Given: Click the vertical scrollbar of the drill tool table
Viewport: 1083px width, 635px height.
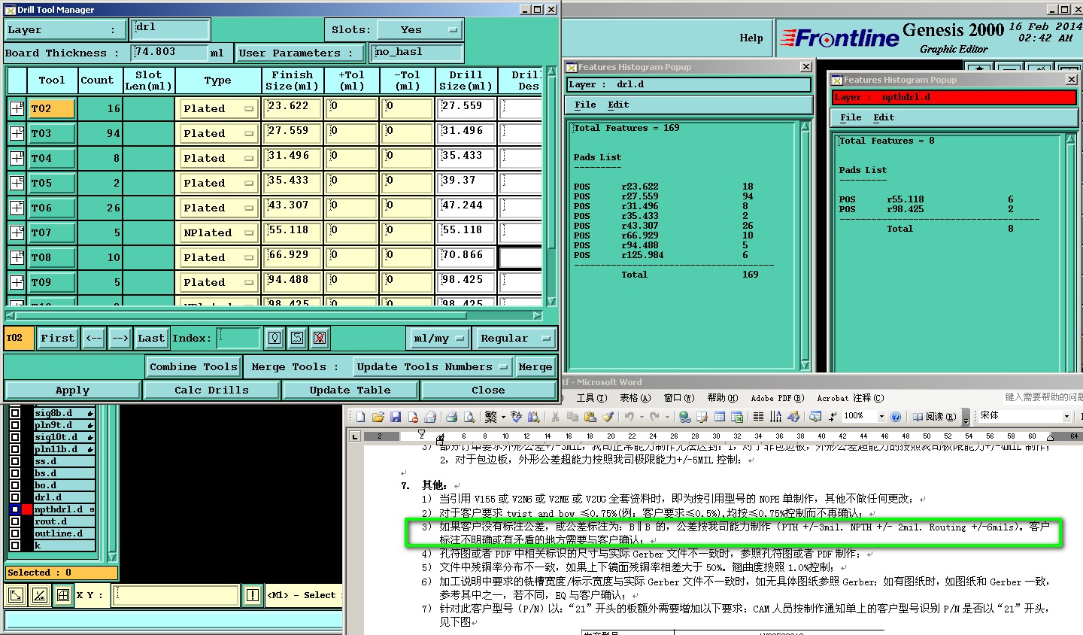Looking at the screenshot, I should click(551, 187).
